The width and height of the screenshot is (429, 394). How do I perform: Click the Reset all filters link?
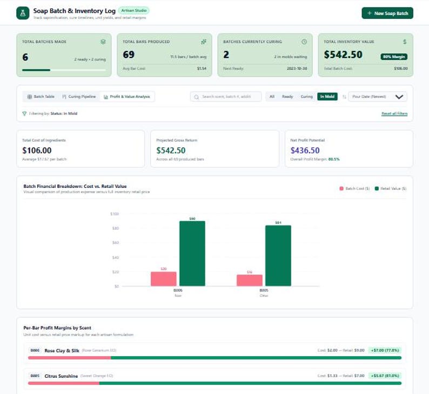pos(394,114)
